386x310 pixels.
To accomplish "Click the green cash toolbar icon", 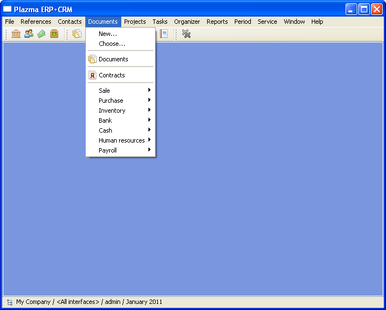I will click(x=42, y=34).
